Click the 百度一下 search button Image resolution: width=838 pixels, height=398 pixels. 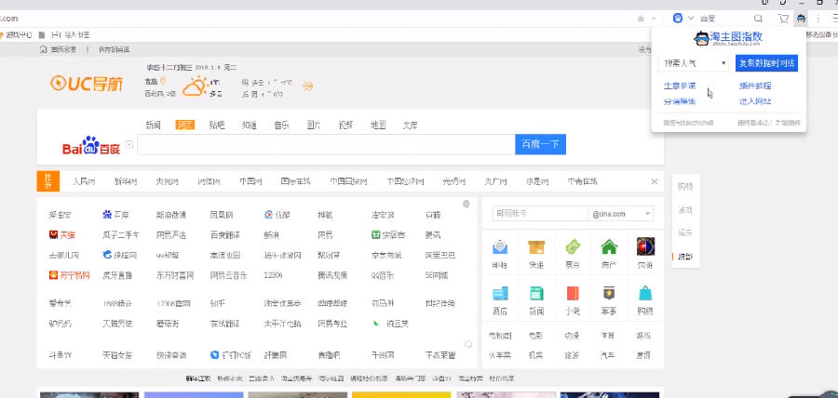click(x=540, y=144)
